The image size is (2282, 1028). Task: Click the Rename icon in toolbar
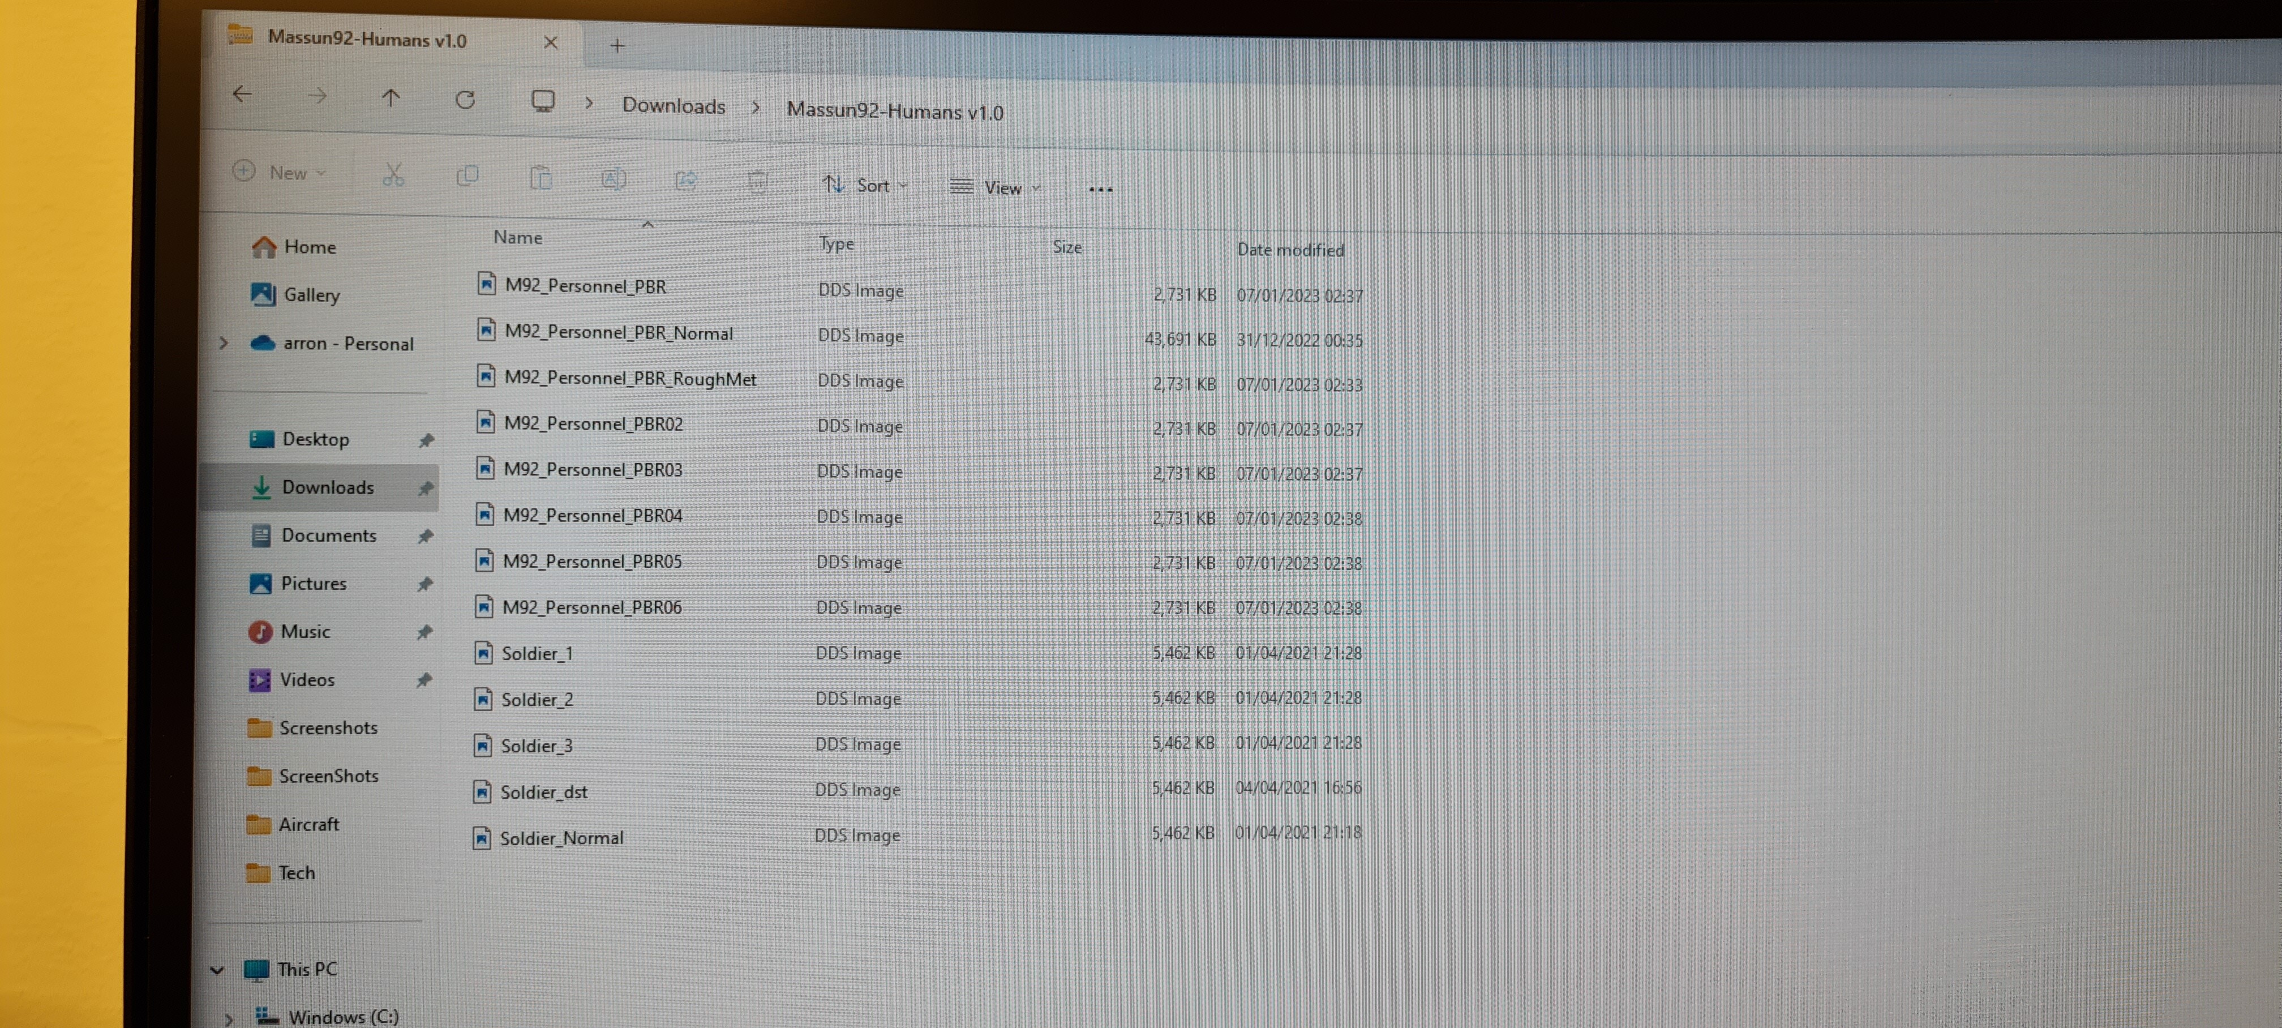tap(613, 180)
